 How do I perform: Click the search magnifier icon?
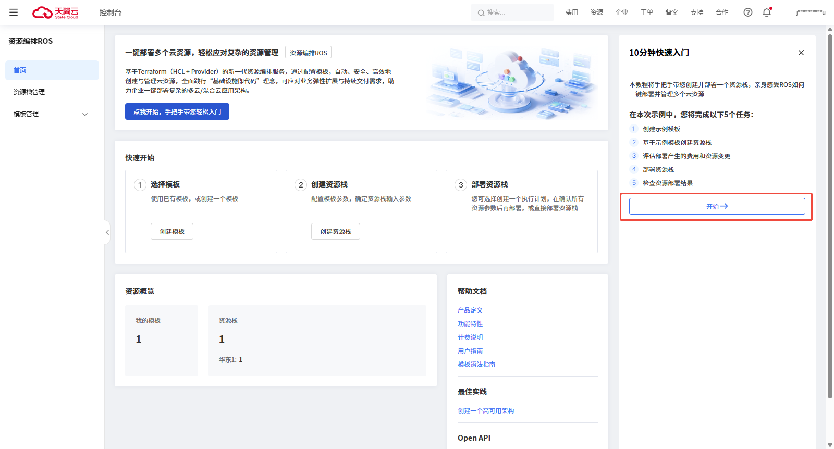[481, 13]
